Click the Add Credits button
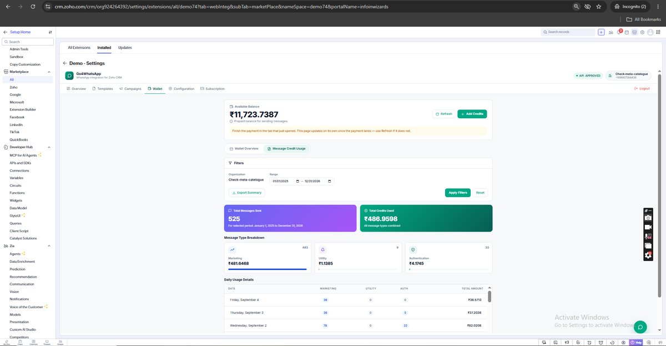The width and height of the screenshot is (666, 346). [x=472, y=114]
